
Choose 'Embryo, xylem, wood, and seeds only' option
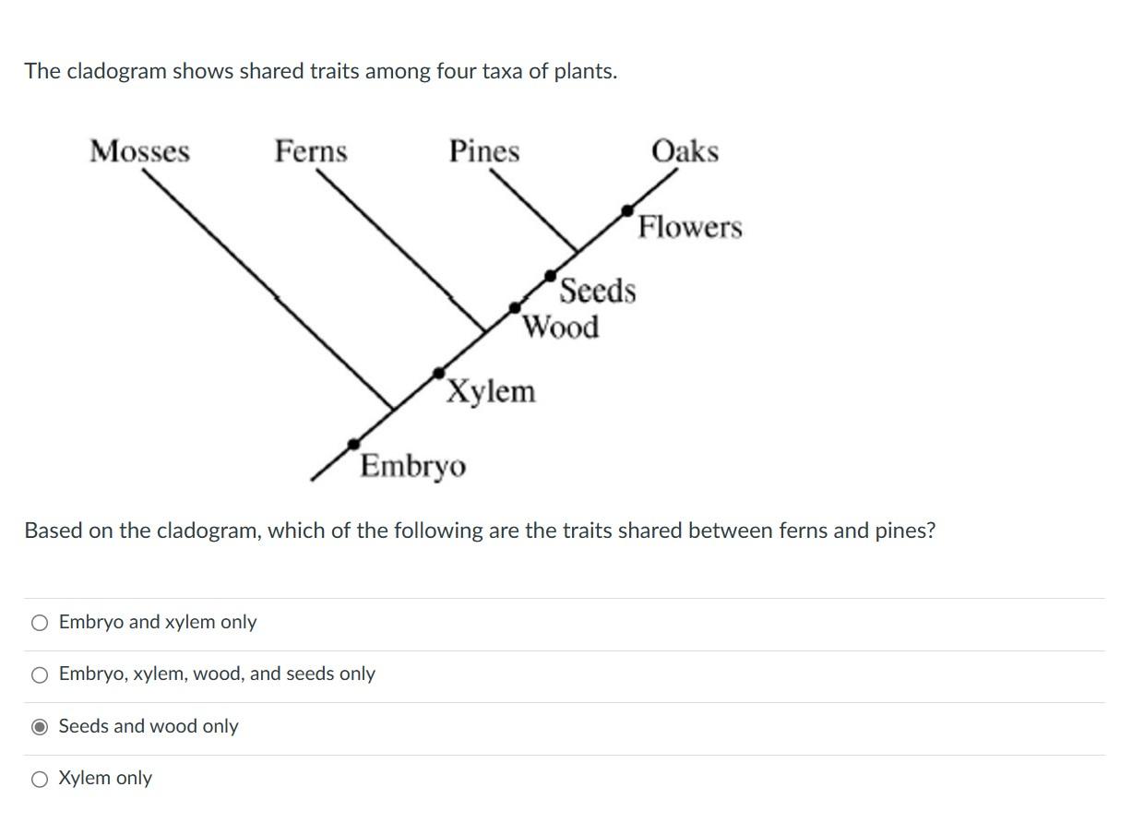[39, 674]
